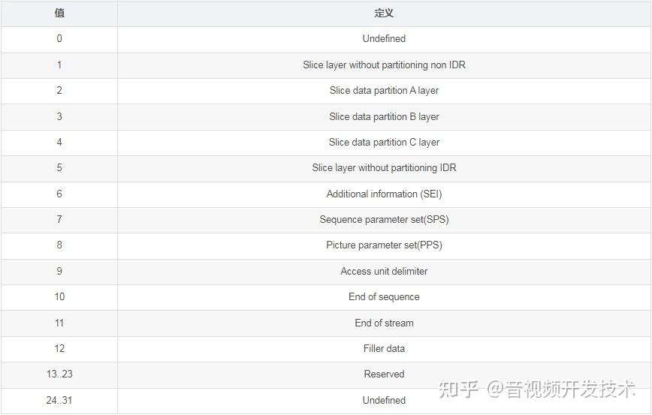Select the "End of sequence" cell
Viewport: 652px width, 415px height.
coord(384,297)
